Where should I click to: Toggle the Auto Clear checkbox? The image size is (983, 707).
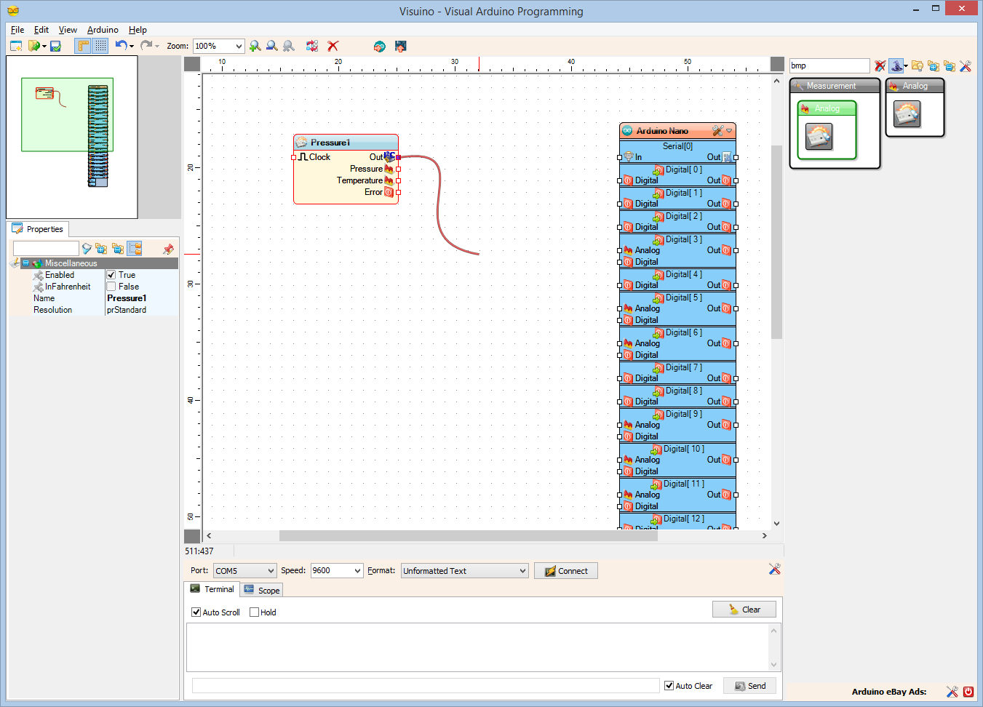click(669, 686)
